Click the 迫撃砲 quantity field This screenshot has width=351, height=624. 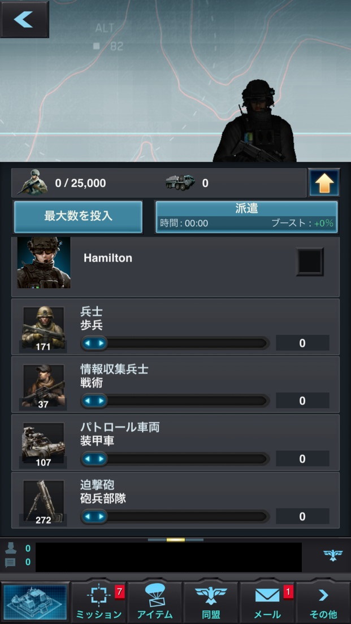click(x=302, y=517)
